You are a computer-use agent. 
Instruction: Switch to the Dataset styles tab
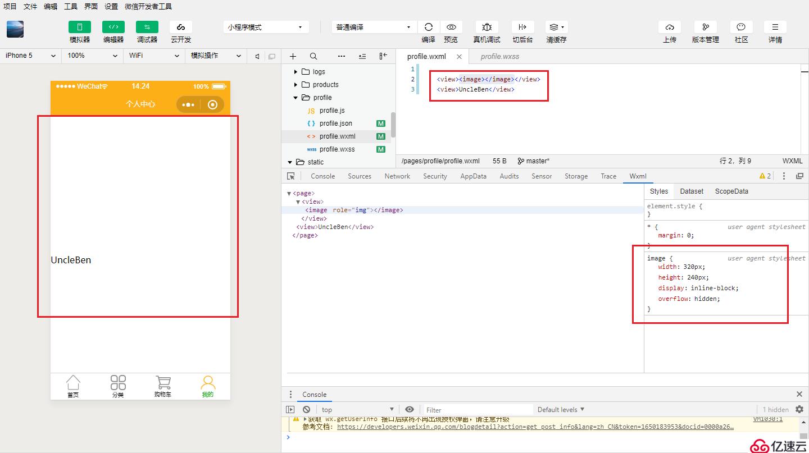click(x=692, y=191)
